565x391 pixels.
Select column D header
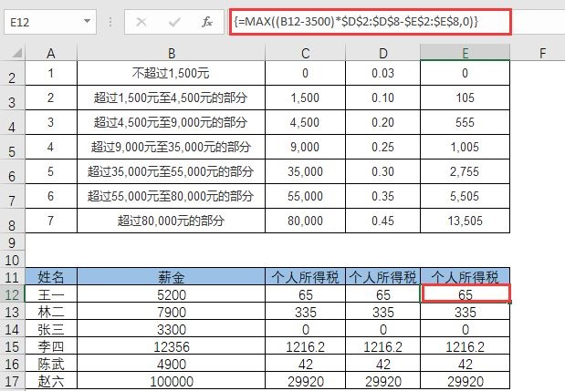coord(382,53)
